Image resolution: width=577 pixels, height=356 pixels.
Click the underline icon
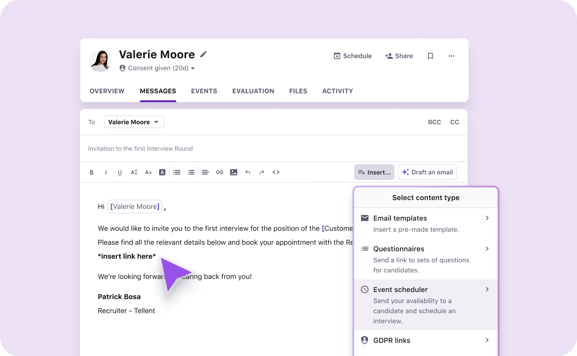coord(120,172)
